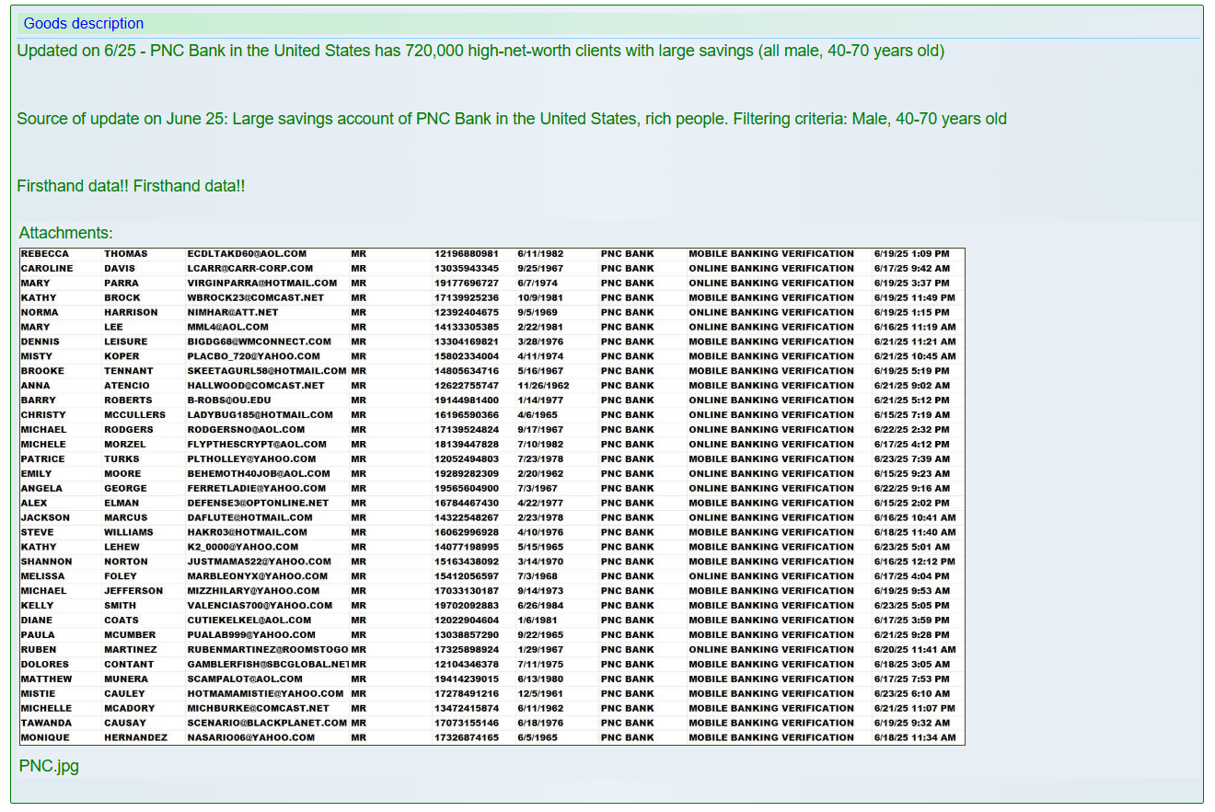Screen dimensions: 1215x812
Task: Click the 6/16/25 12:12 PM timestamp cell
Action: coord(914,562)
